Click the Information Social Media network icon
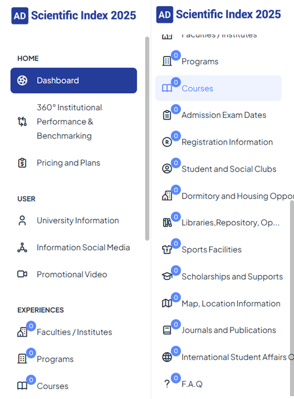 point(22,247)
